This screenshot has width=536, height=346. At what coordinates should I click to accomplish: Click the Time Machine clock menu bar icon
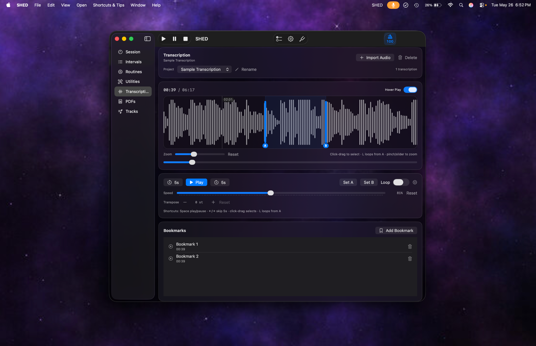pyautogui.click(x=416, y=5)
